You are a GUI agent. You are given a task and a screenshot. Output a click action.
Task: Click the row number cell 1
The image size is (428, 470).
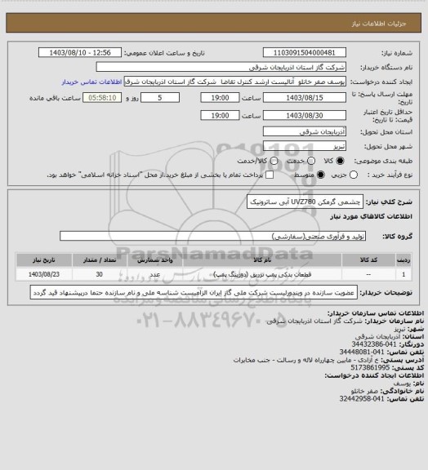tap(403, 274)
